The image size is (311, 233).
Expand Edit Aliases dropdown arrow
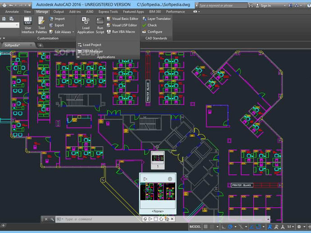pos(73,32)
